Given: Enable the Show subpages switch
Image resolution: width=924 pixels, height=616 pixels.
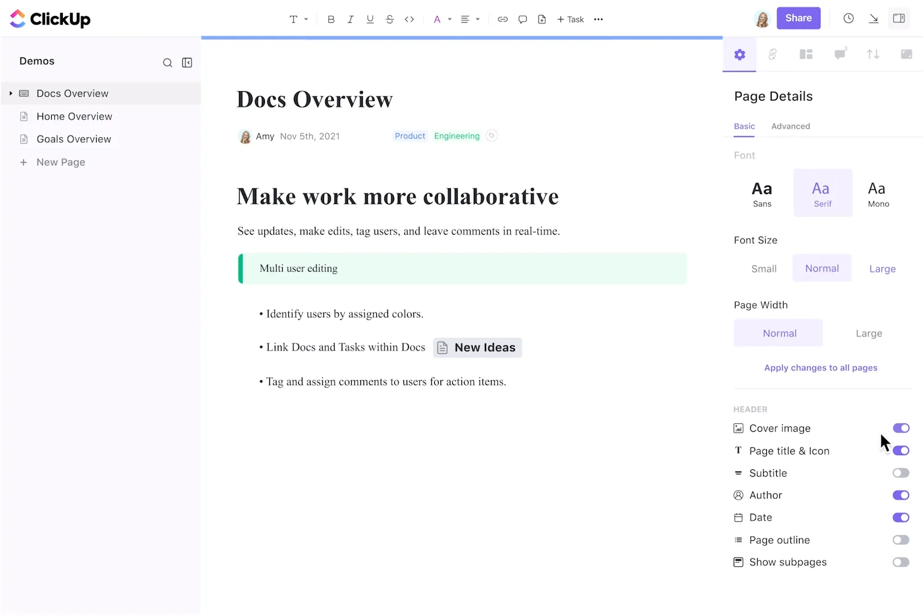Looking at the screenshot, I should (901, 562).
